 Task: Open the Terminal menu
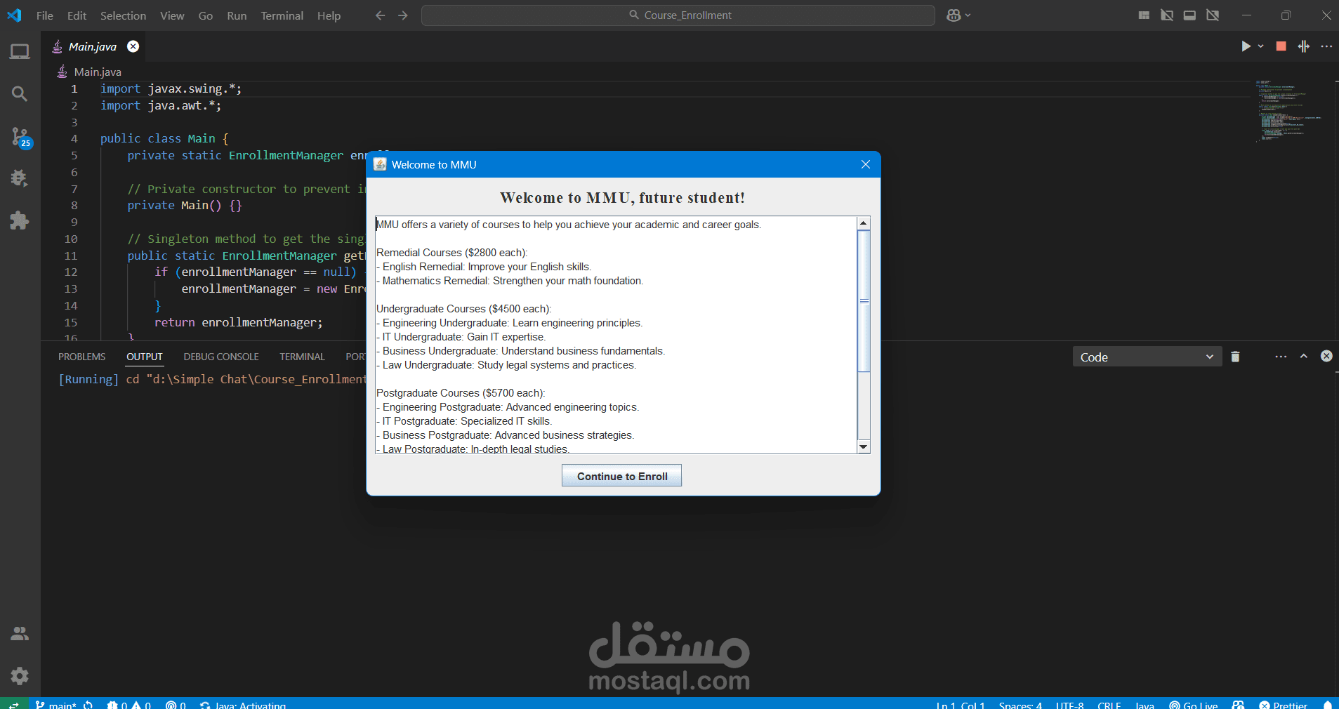[x=282, y=15]
